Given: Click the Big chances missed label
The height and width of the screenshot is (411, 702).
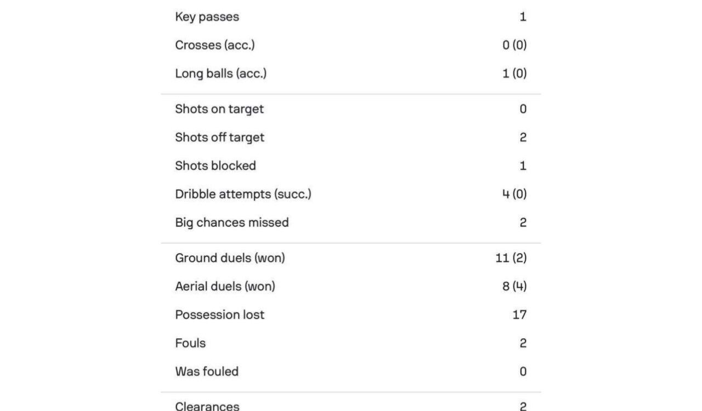Looking at the screenshot, I should coord(232,223).
